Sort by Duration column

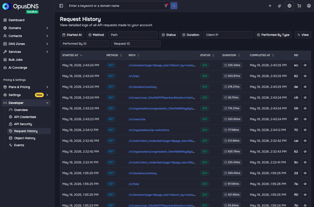[x=231, y=55]
